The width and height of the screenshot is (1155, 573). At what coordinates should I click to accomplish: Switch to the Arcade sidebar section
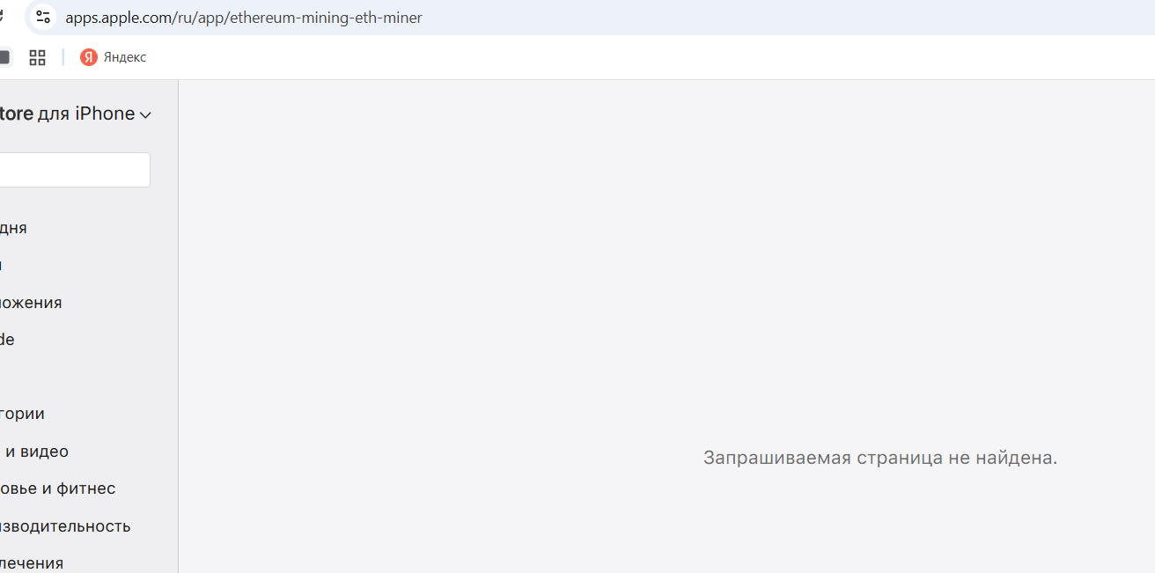click(7, 340)
